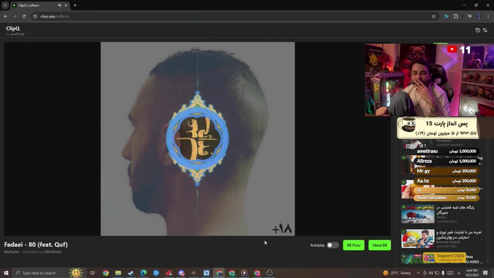Open the 7TV browser extension

(446, 16)
